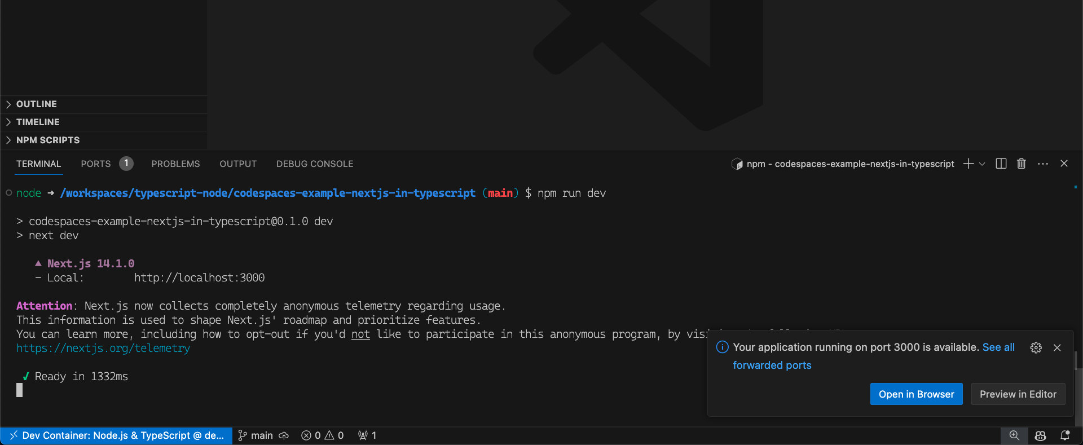The width and height of the screenshot is (1083, 445).
Task: Click the zoom magnifier status icon
Action: (x=1014, y=435)
